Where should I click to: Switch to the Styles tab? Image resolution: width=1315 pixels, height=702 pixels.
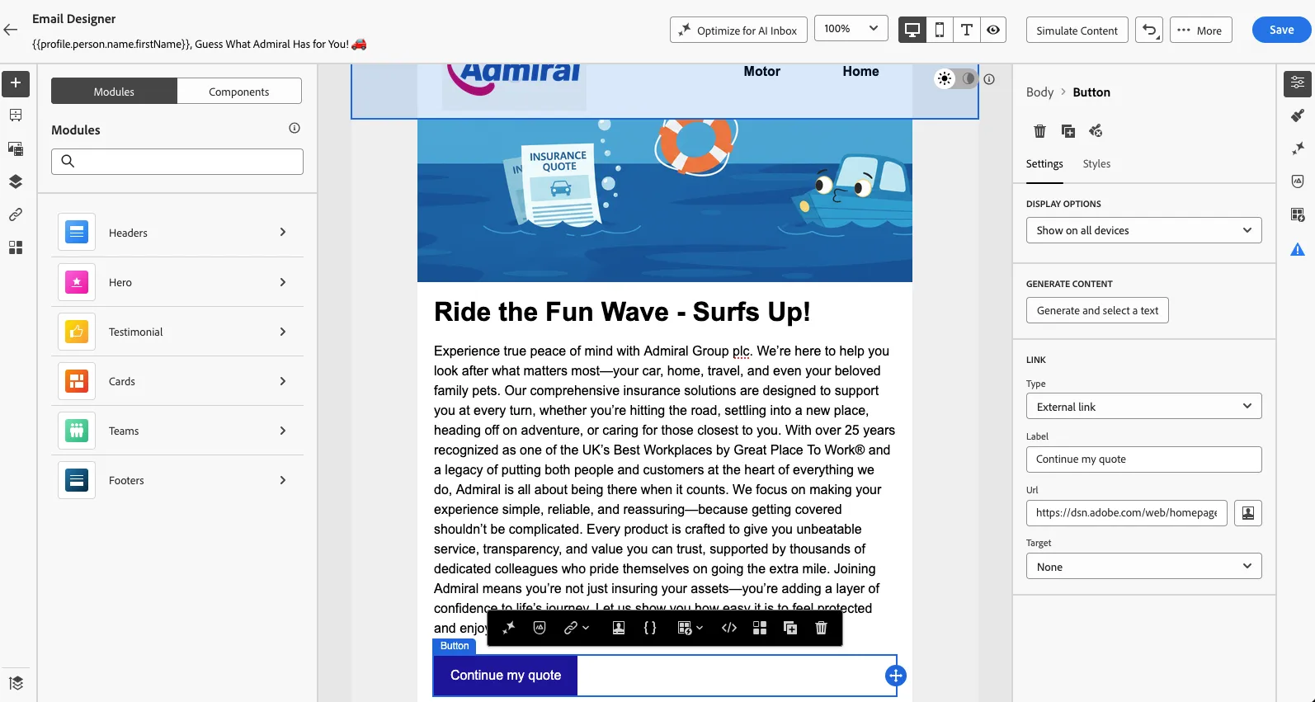coord(1096,164)
